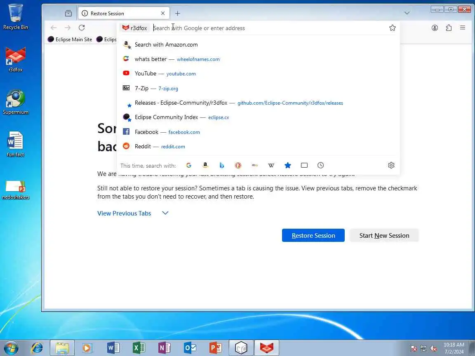Reload the page with refresh icon
Image resolution: width=475 pixels, height=356 pixels.
(82, 28)
